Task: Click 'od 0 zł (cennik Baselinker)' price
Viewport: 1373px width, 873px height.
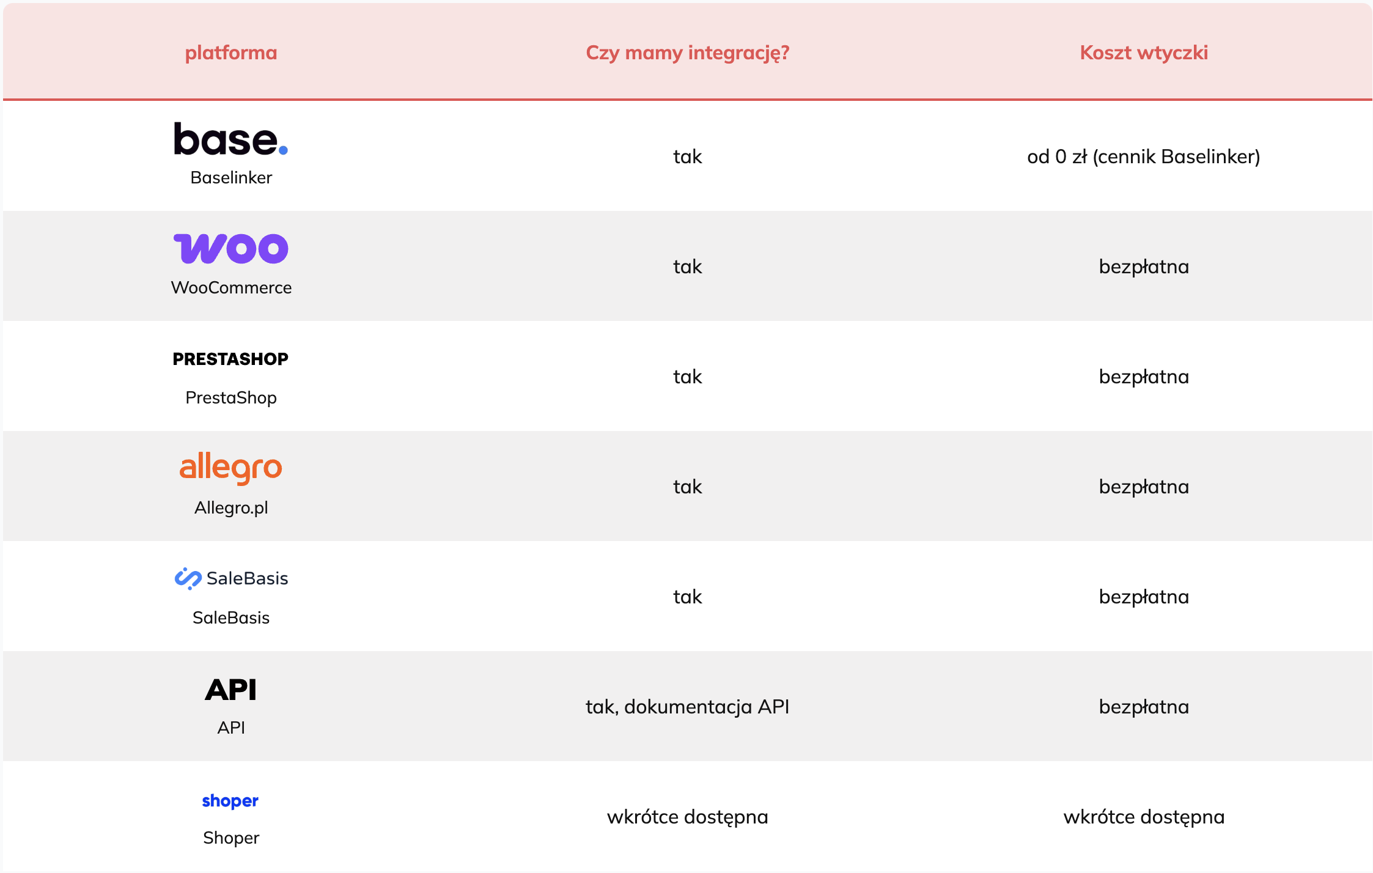Action: (1143, 157)
